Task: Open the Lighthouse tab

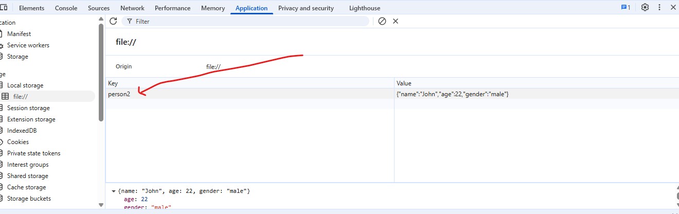Action: pyautogui.click(x=364, y=8)
